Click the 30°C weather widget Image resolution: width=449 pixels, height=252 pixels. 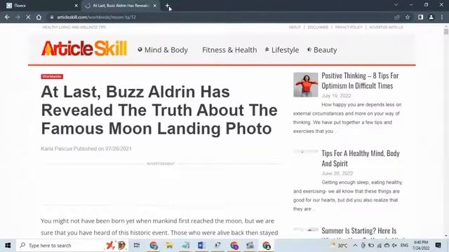click(340, 246)
